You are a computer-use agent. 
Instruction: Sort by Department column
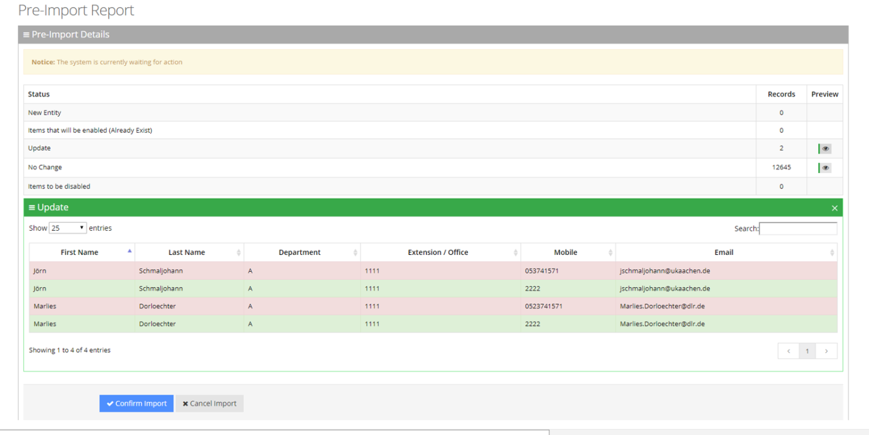click(x=300, y=252)
